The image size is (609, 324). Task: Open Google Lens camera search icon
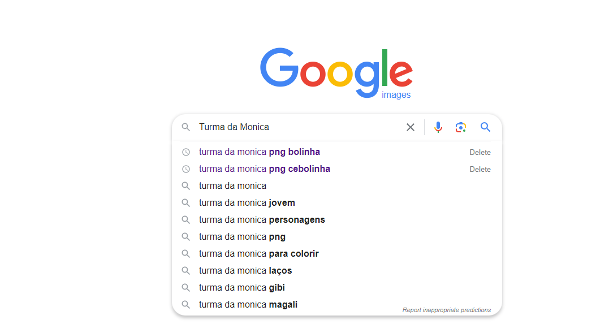point(461,127)
